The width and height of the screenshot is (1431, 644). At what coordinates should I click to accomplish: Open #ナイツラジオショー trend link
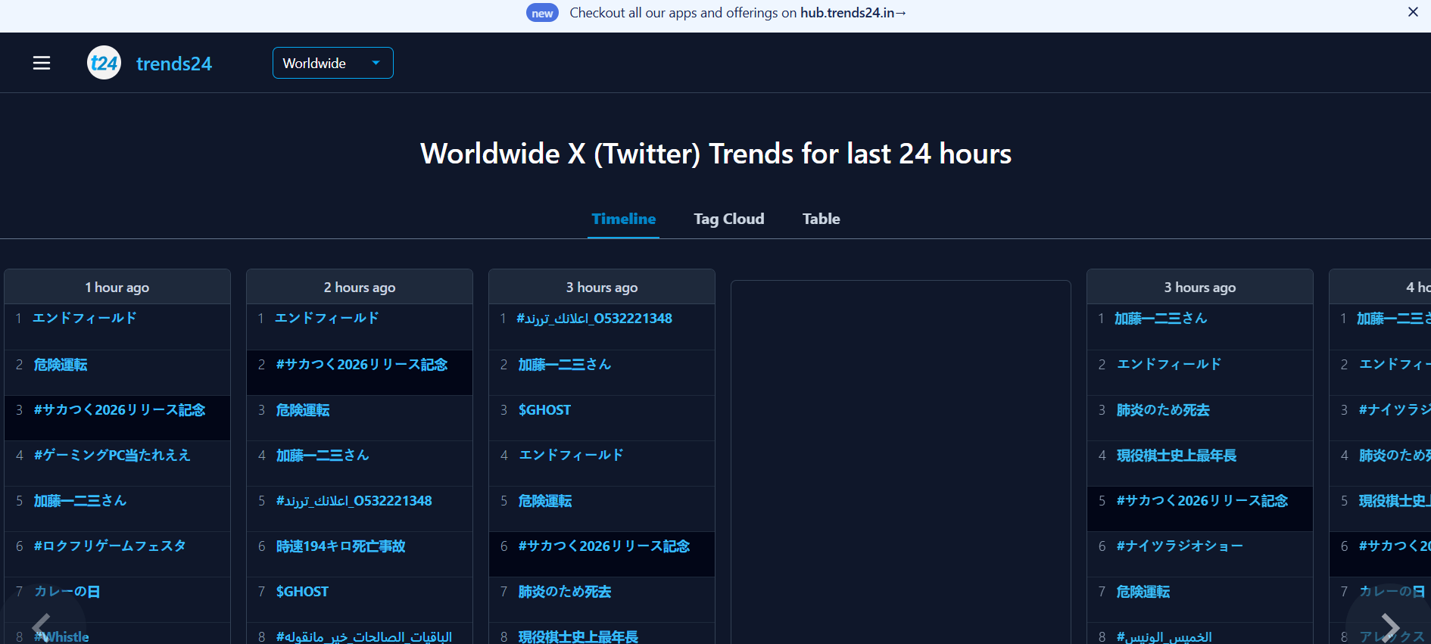pos(1180,546)
